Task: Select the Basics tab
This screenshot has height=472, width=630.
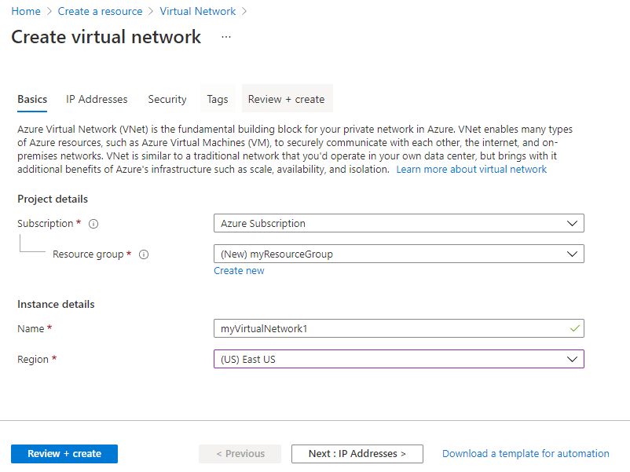Action: [x=32, y=99]
